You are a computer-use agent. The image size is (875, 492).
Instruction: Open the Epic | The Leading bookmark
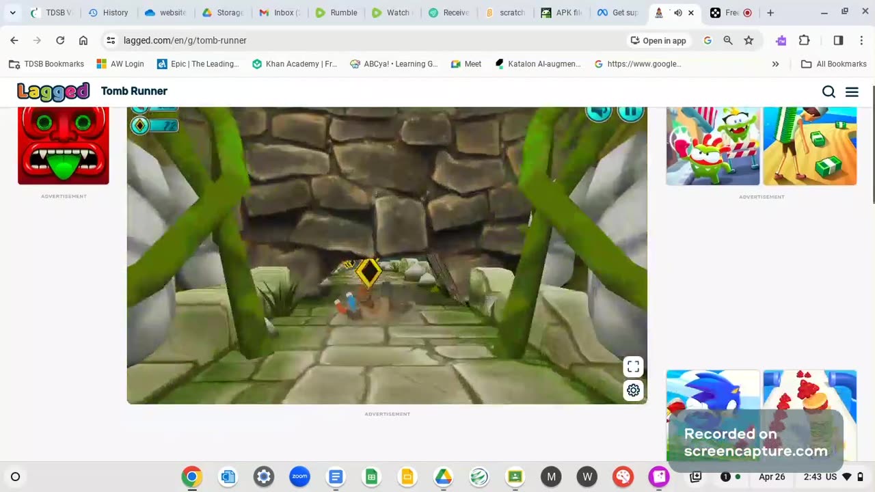point(198,64)
